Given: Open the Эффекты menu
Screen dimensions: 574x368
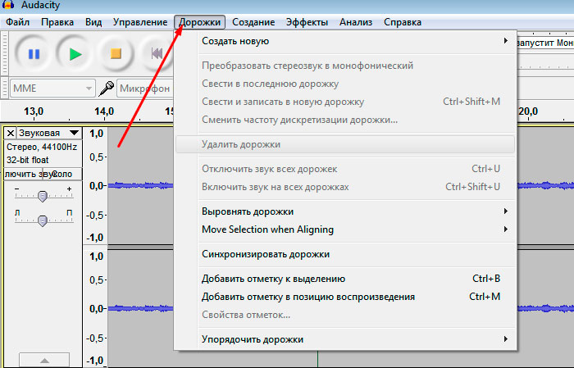Looking at the screenshot, I should [x=307, y=22].
